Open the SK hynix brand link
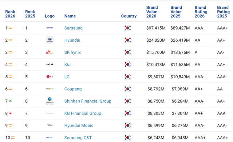Image resolution: width=233 pixels, height=142 pixels. coord(72,53)
